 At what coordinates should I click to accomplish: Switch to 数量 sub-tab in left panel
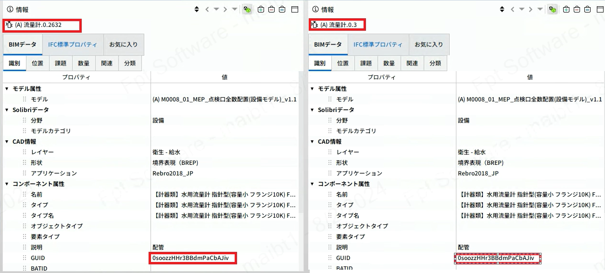(84, 63)
